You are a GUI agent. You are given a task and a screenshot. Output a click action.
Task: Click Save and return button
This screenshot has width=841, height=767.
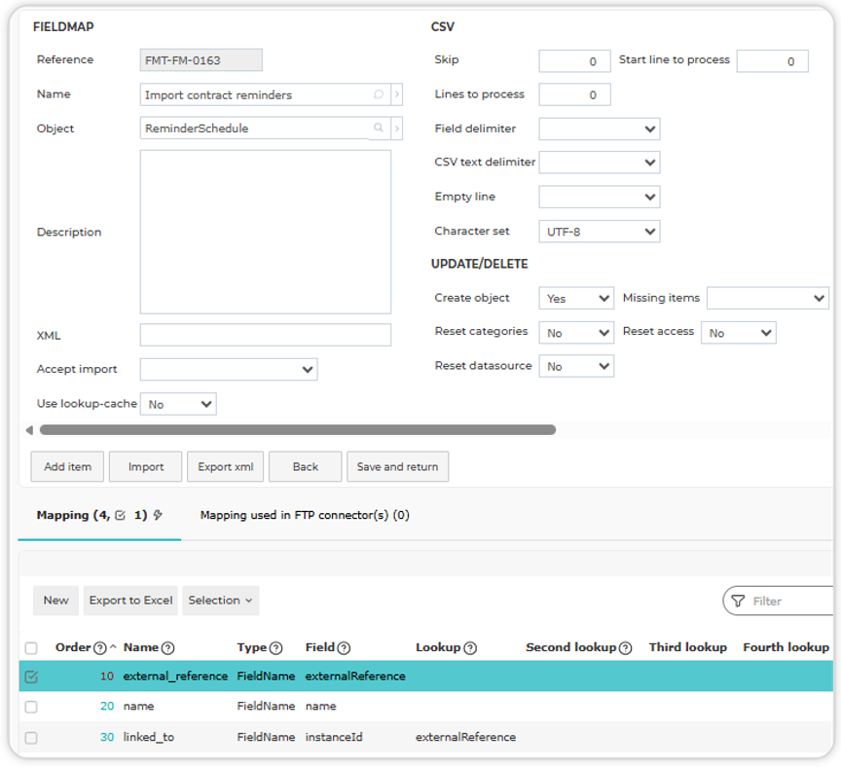pyautogui.click(x=397, y=466)
